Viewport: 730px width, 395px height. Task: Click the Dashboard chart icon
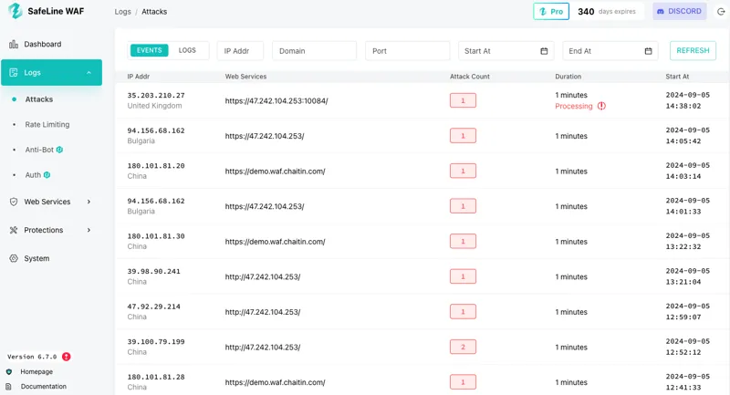pyautogui.click(x=14, y=44)
